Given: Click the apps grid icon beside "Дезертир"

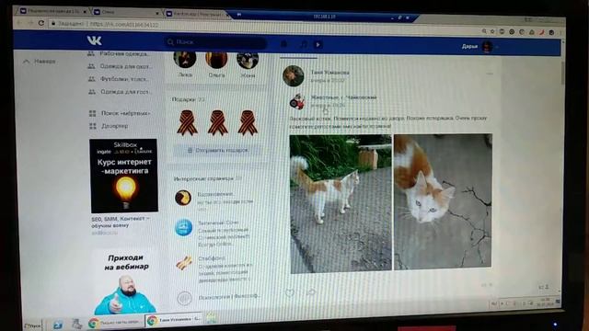Looking at the screenshot, I should tap(92, 126).
